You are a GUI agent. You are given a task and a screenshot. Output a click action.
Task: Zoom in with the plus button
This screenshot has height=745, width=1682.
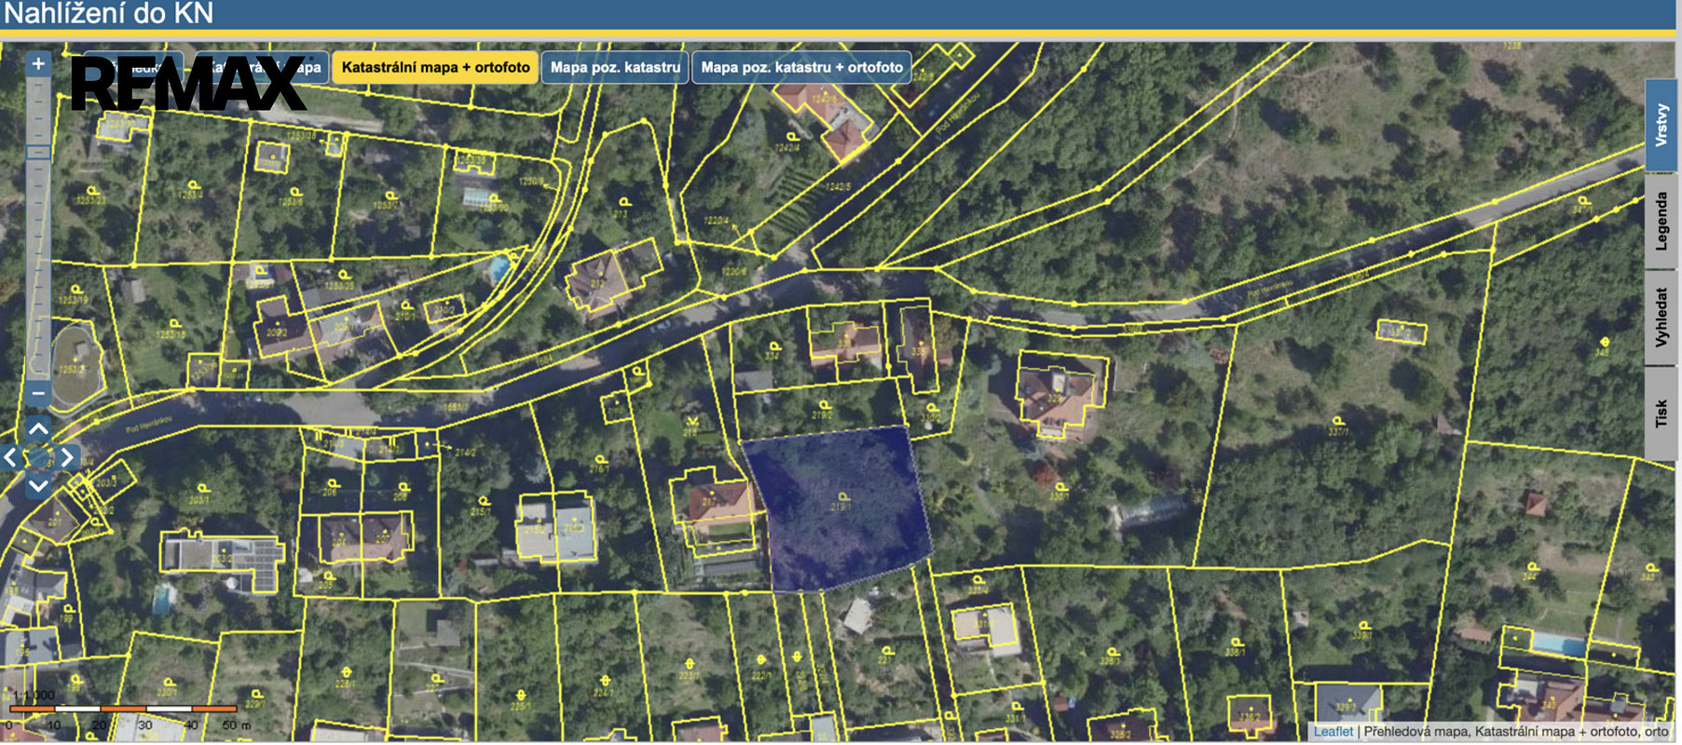click(38, 64)
